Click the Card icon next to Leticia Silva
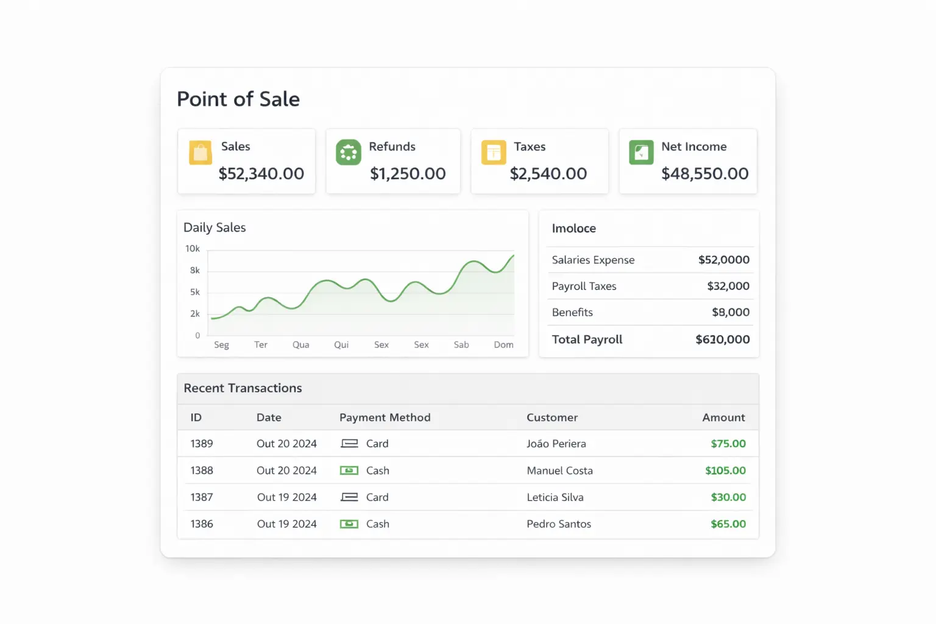936x624 pixels. click(x=349, y=497)
